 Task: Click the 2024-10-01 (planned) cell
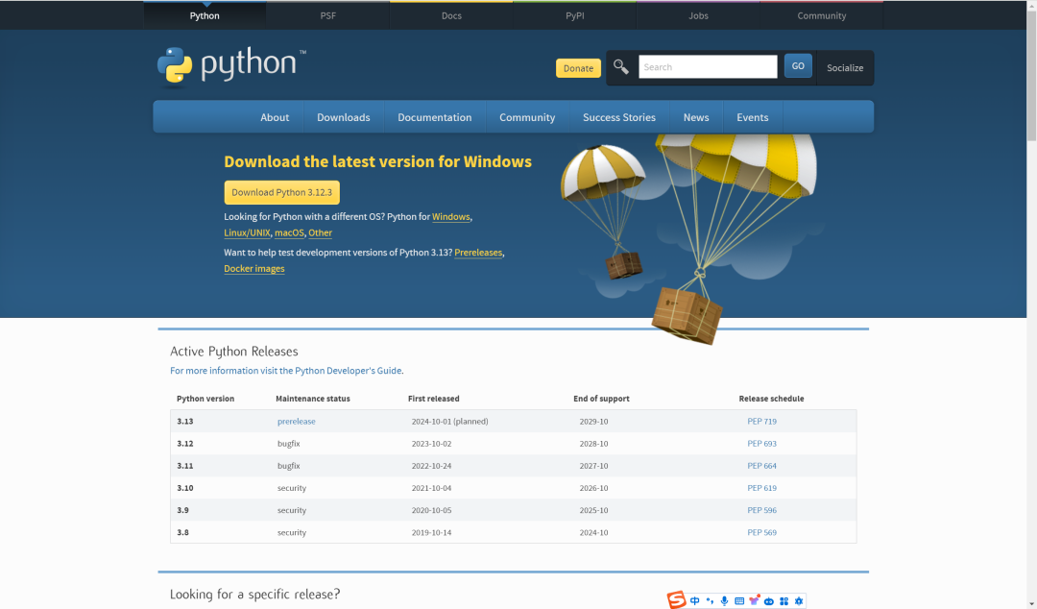coord(449,421)
